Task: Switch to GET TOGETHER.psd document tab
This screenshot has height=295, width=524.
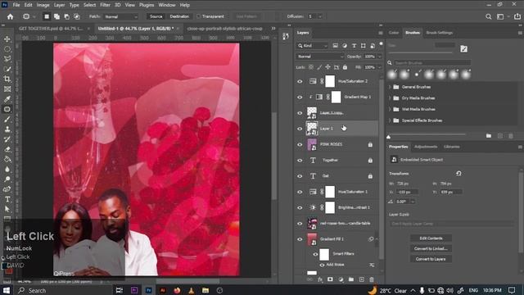Action: (51, 29)
